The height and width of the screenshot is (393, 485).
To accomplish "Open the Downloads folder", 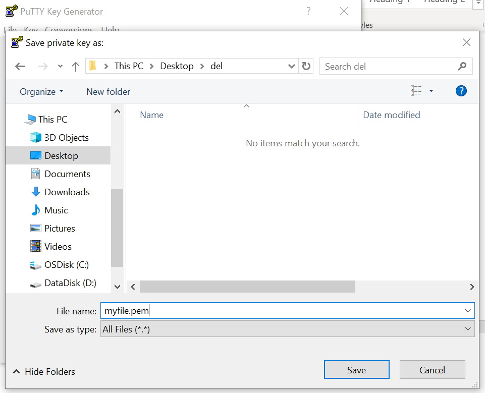I will 67,192.
